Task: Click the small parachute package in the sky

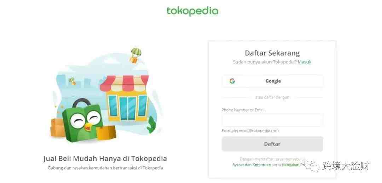Action: (x=72, y=81)
